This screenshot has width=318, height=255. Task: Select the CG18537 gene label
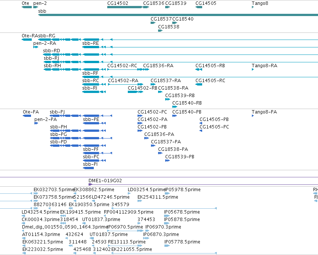(161, 19)
